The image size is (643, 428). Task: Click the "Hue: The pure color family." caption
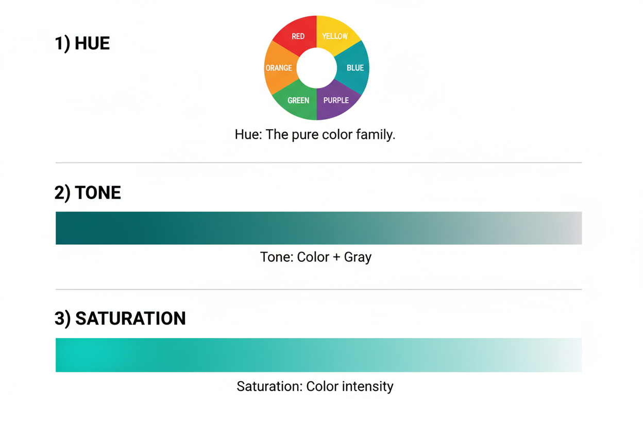point(315,135)
